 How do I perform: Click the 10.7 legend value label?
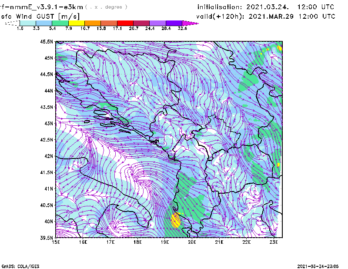point(85,28)
